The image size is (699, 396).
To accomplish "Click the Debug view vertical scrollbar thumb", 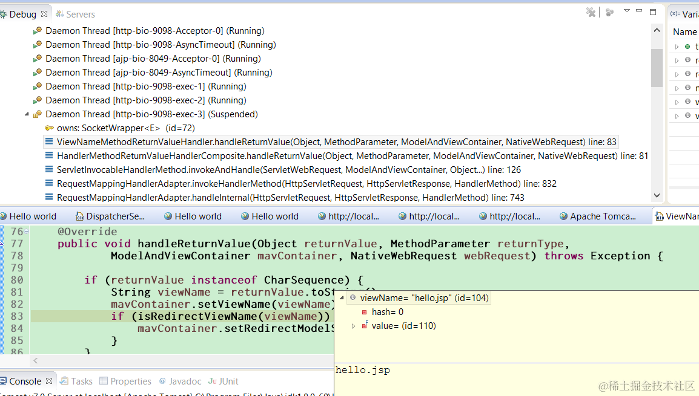I will coord(657,68).
